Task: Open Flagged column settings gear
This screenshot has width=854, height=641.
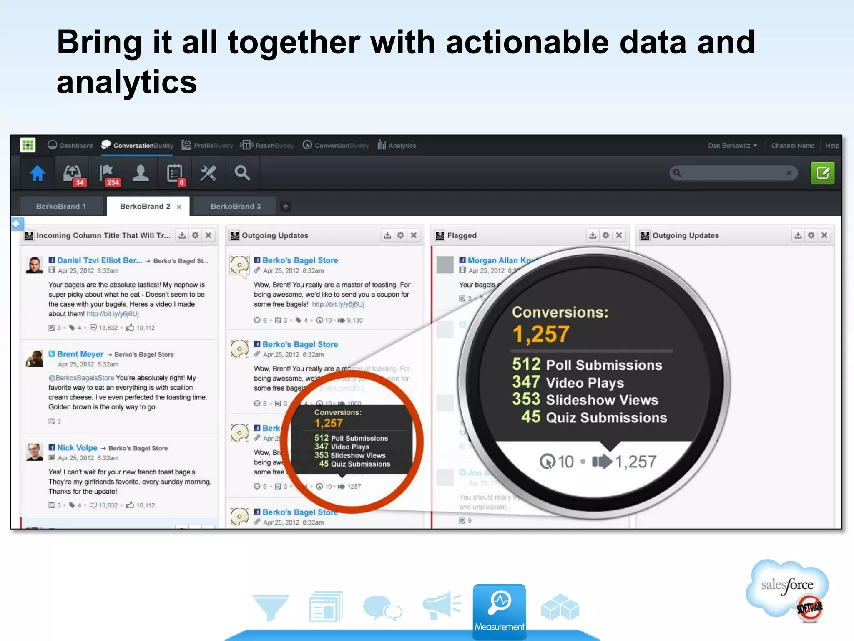Action: [x=606, y=235]
